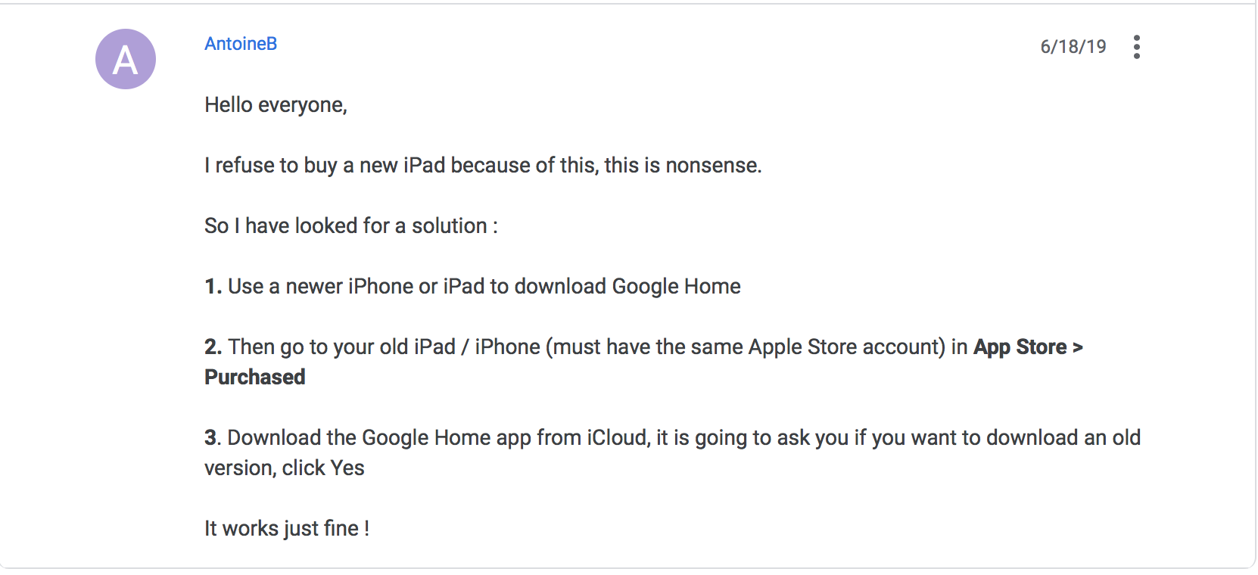The image size is (1258, 575).
Task: Click the sentence about refusing to buy iPad
Action: click(483, 166)
